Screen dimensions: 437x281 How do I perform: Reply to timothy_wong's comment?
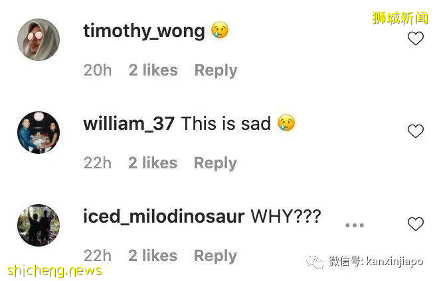point(216,70)
